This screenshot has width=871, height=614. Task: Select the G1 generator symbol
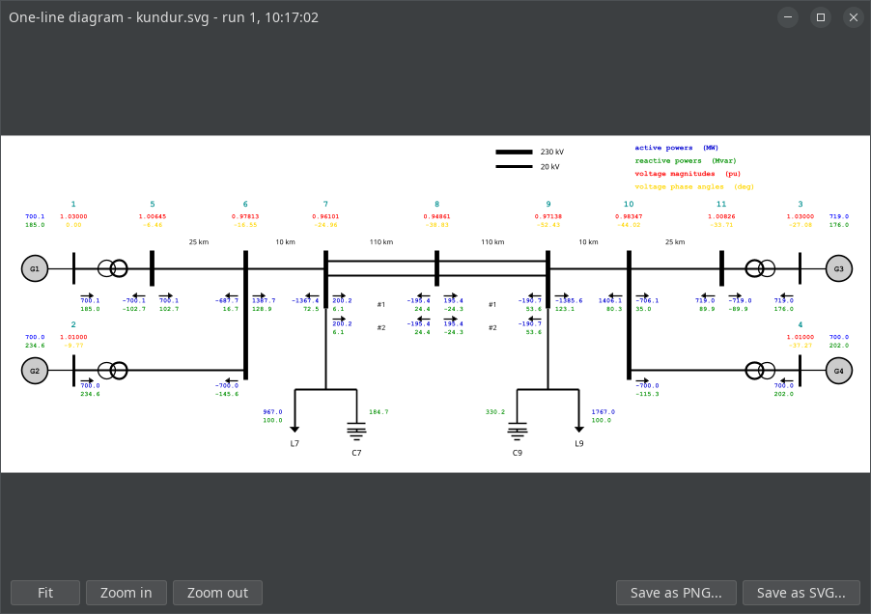[35, 268]
